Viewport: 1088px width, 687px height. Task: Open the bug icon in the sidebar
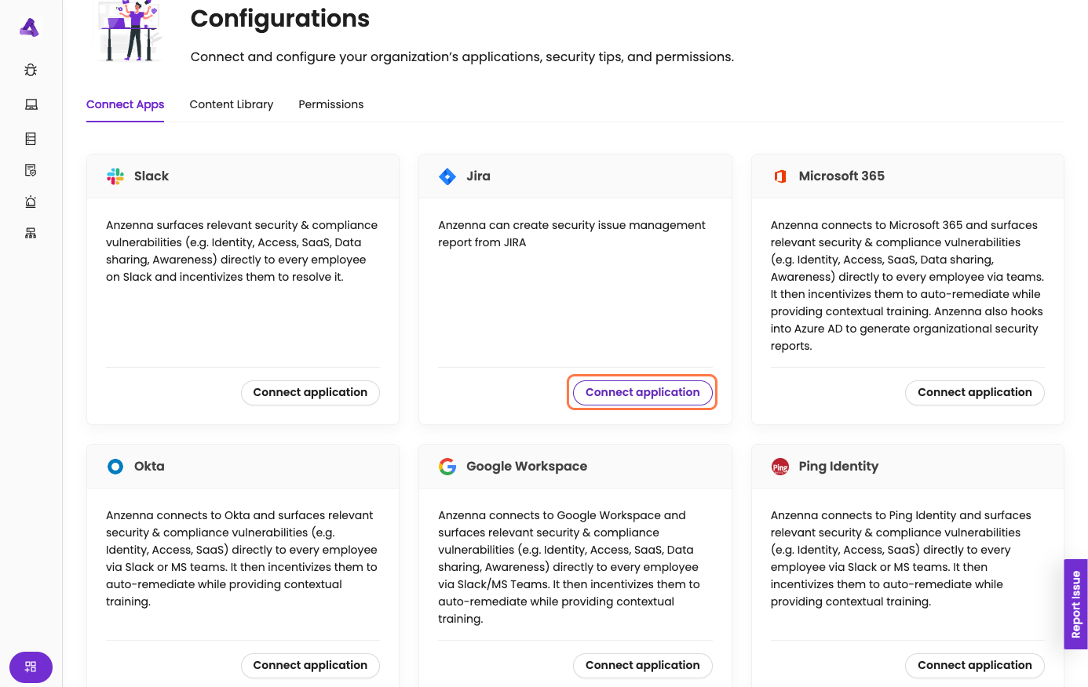pos(31,70)
